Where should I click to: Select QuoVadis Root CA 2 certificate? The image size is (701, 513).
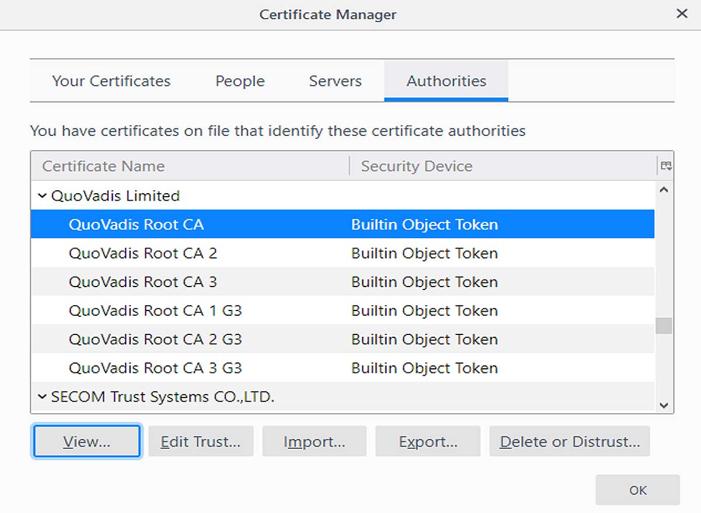342,253
